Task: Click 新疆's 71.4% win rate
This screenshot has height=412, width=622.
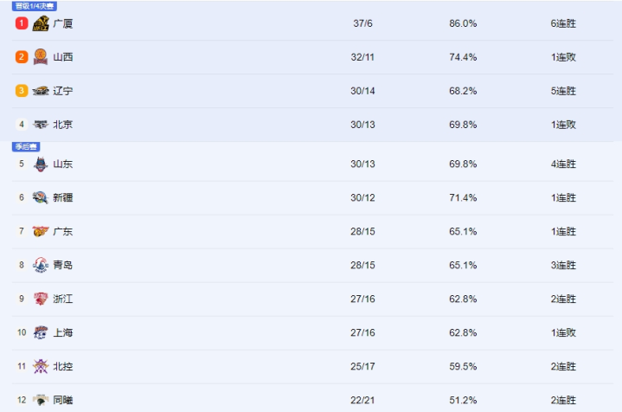Action: pos(463,197)
